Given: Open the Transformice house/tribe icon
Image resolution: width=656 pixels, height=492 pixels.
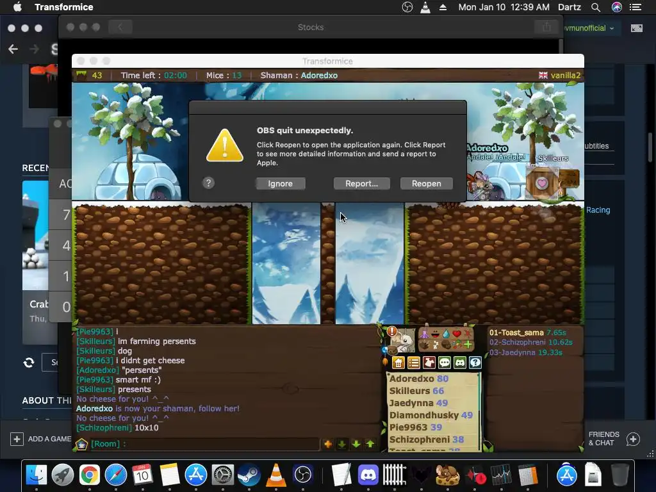Looking at the screenshot, I should 398,363.
